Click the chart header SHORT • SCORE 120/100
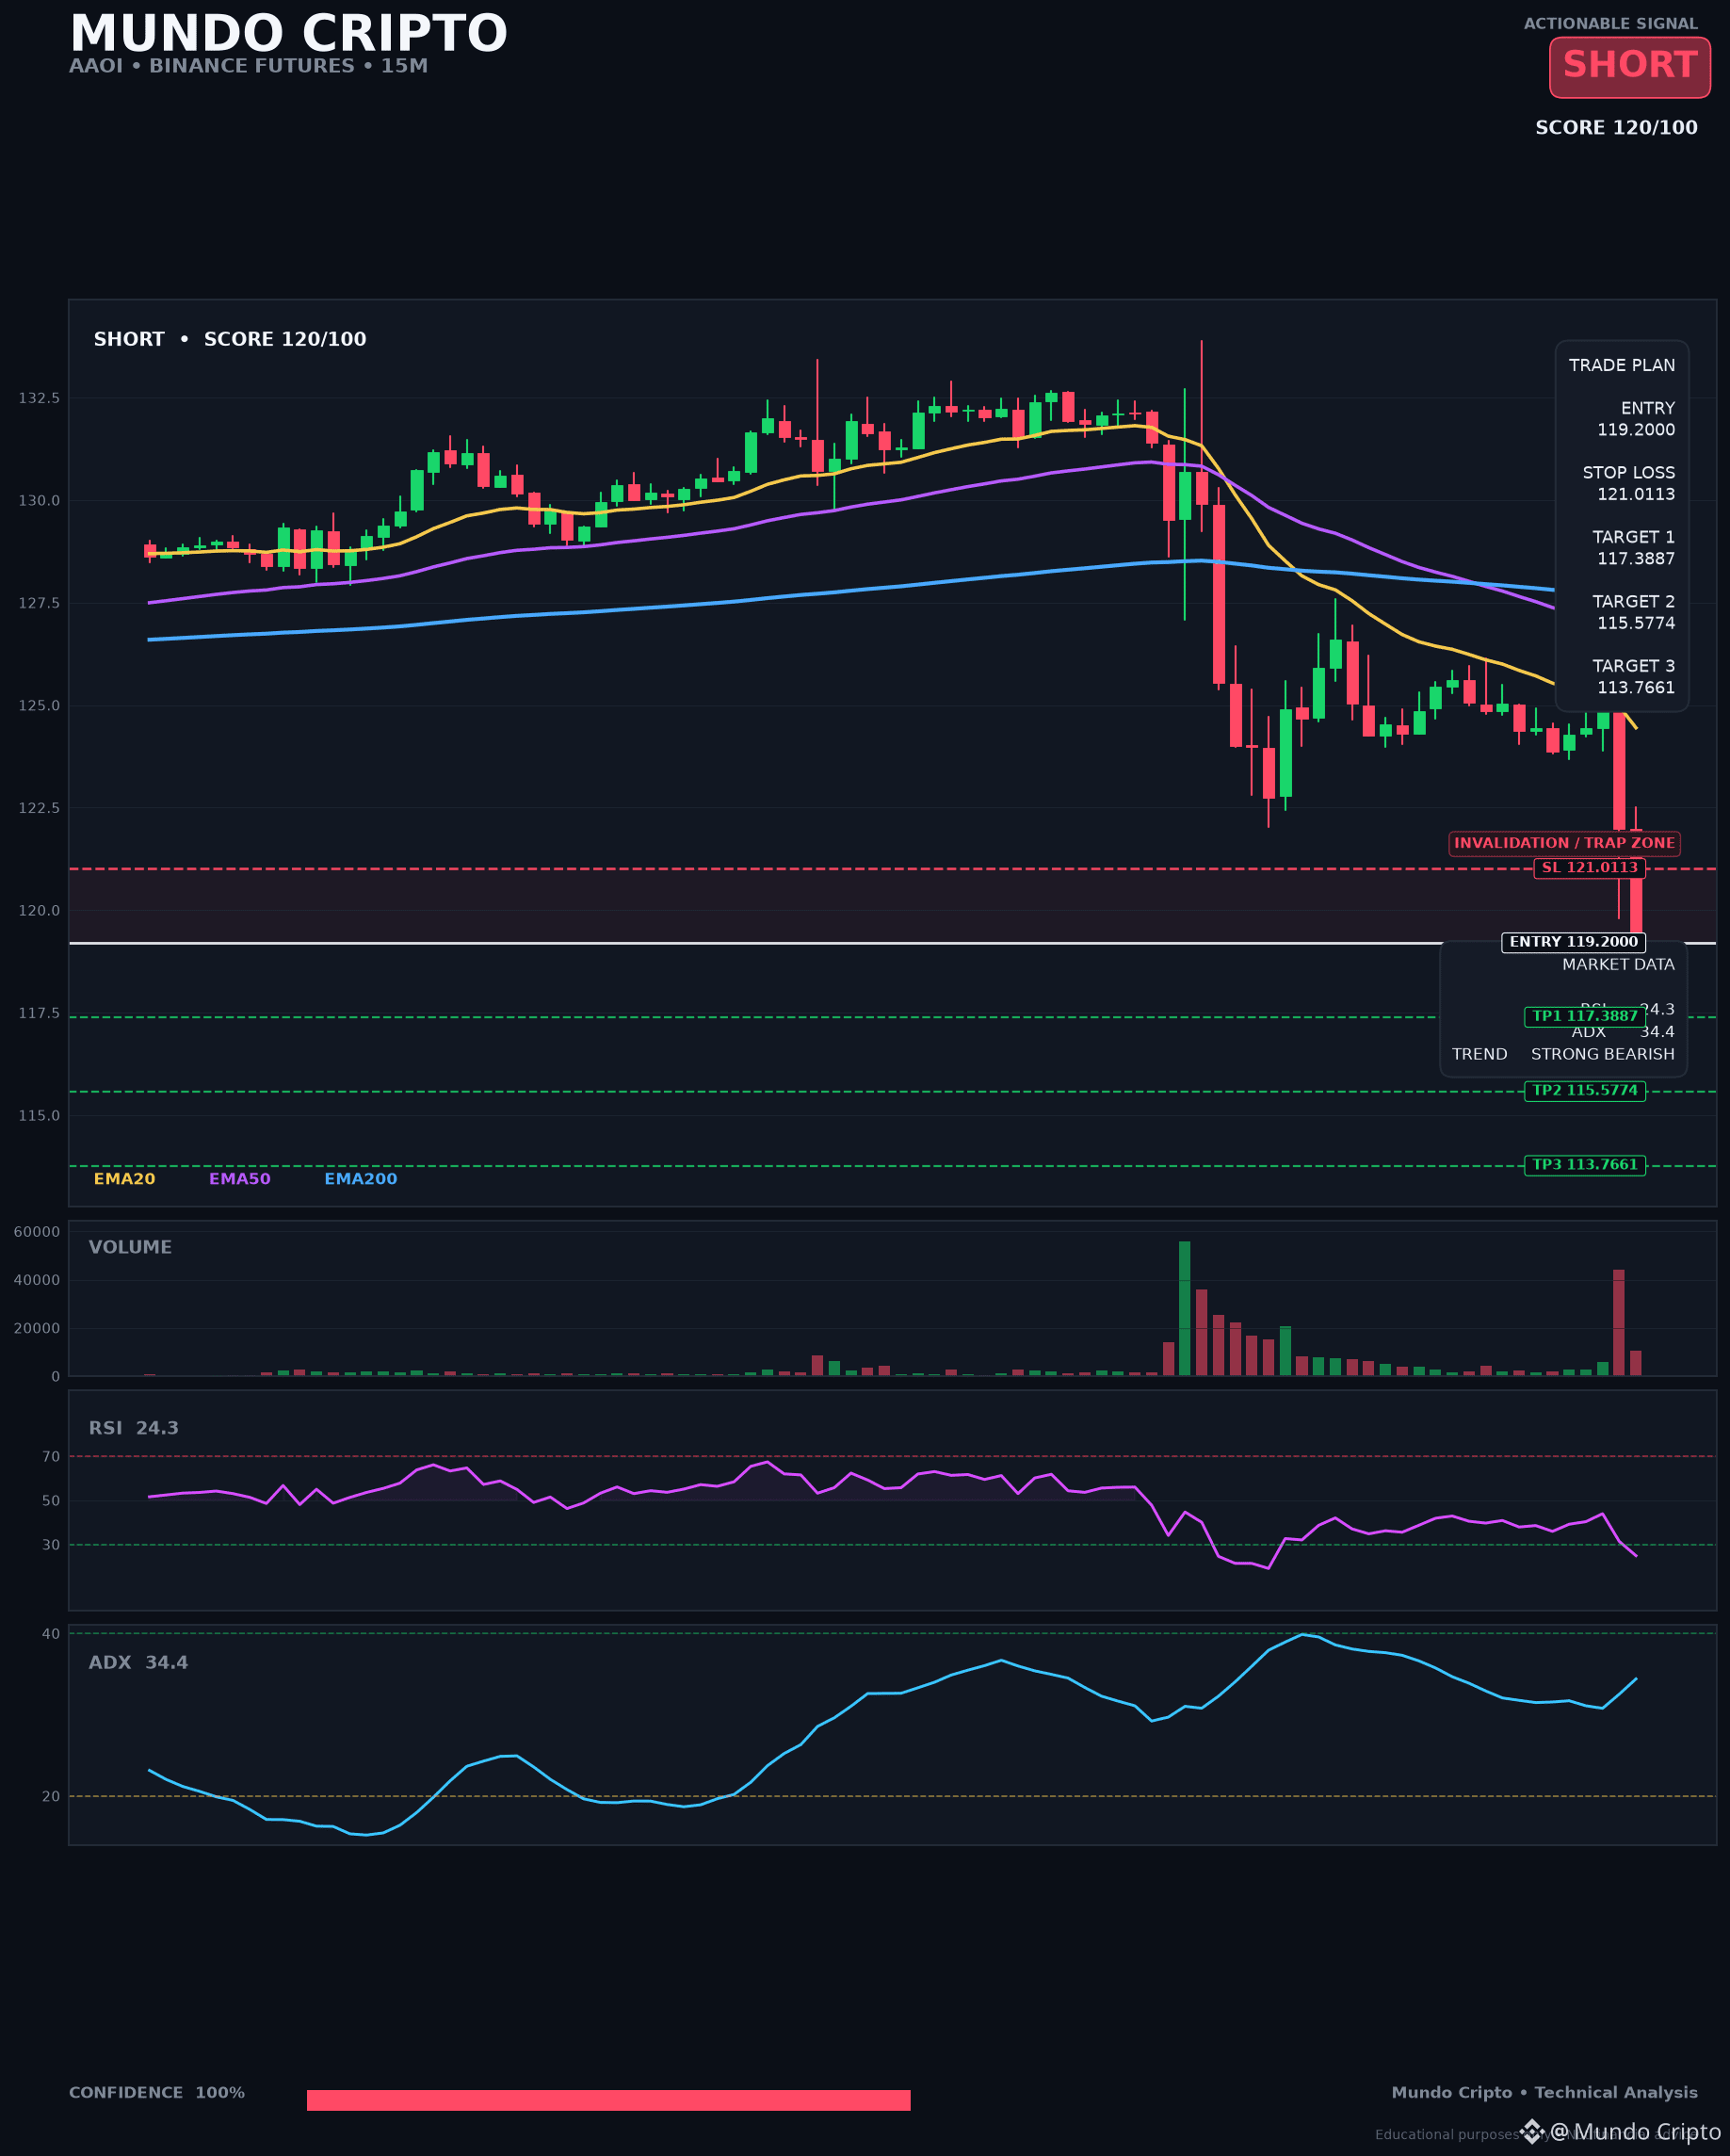 (x=230, y=339)
